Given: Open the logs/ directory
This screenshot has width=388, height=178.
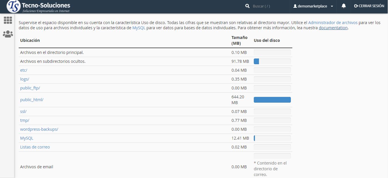Looking at the screenshot, I should 24,79.
